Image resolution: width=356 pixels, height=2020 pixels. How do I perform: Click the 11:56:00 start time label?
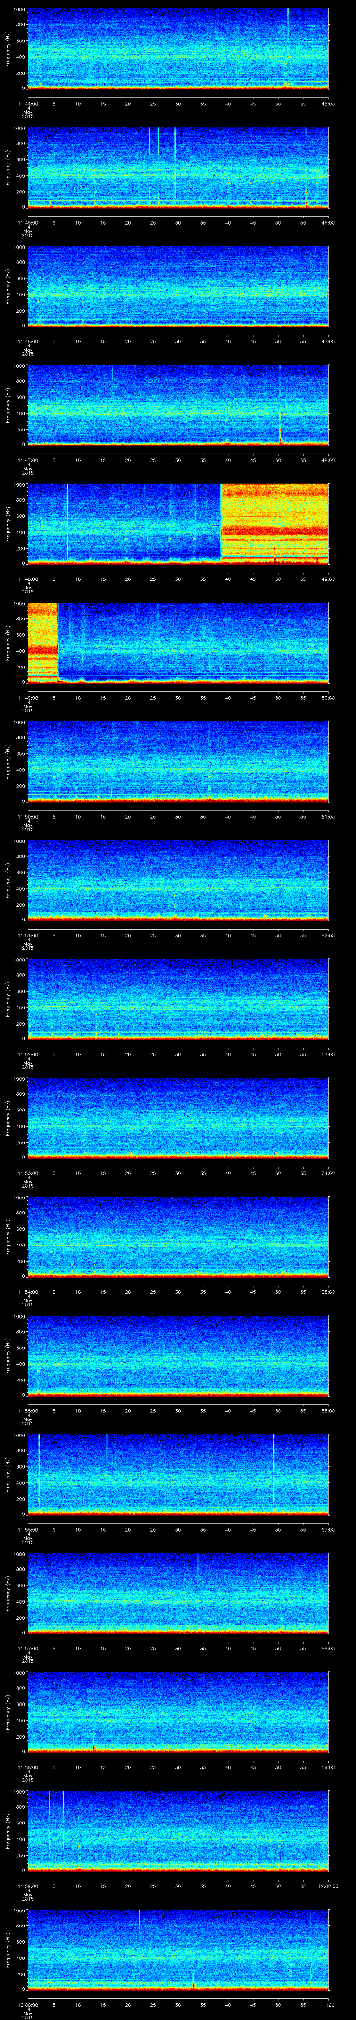click(27, 1529)
